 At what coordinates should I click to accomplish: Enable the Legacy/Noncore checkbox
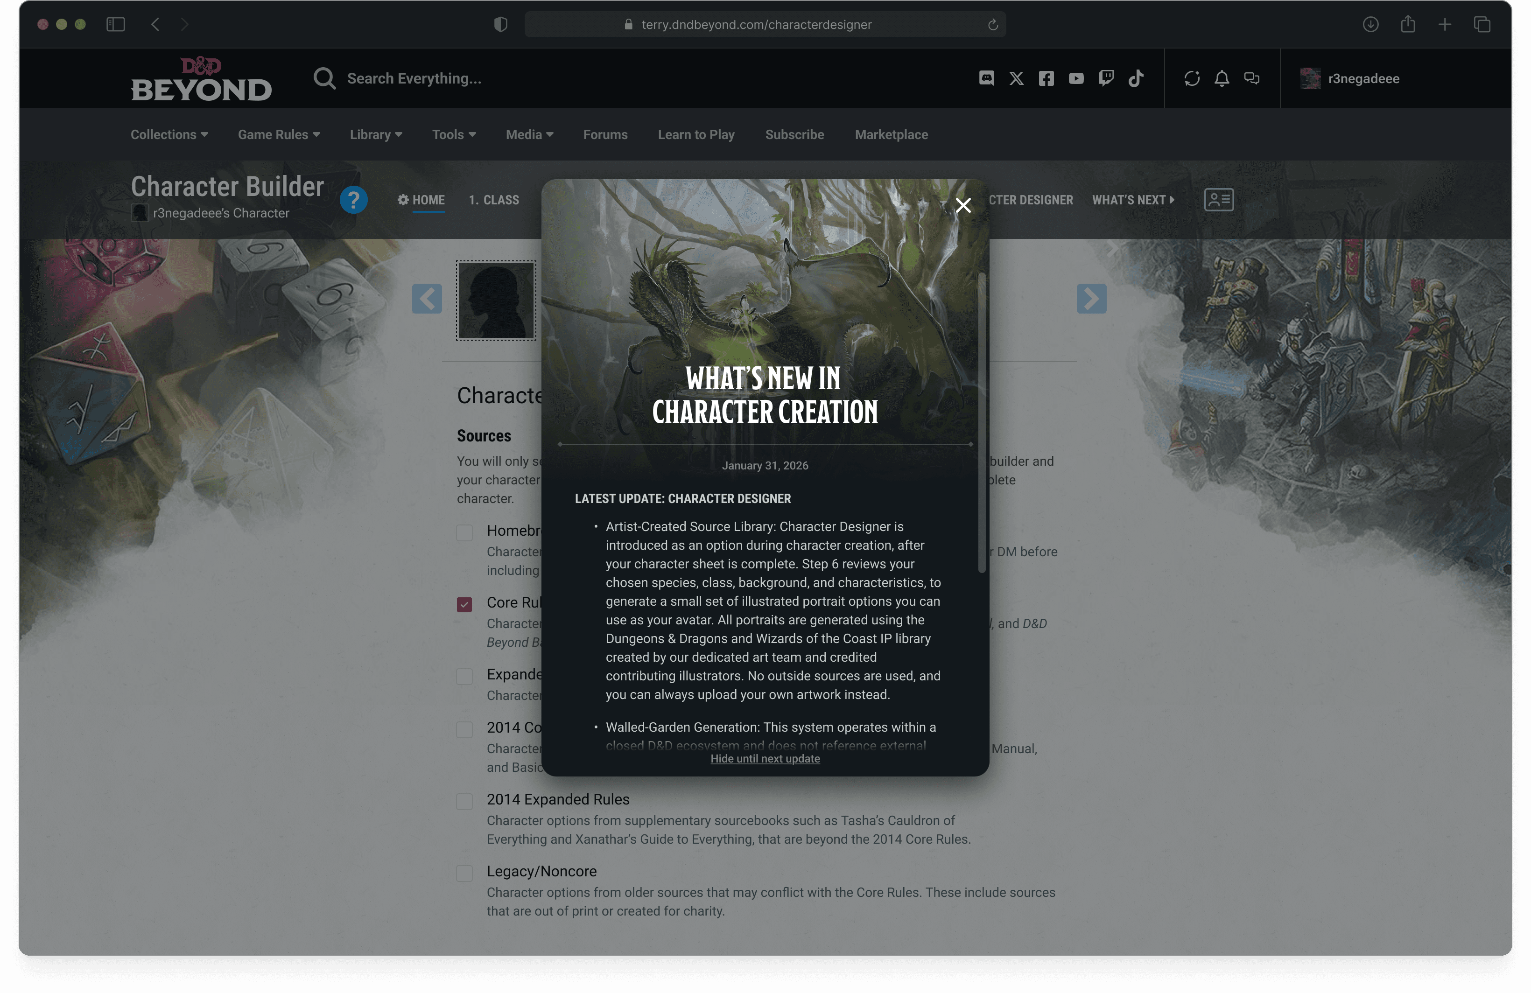464,874
